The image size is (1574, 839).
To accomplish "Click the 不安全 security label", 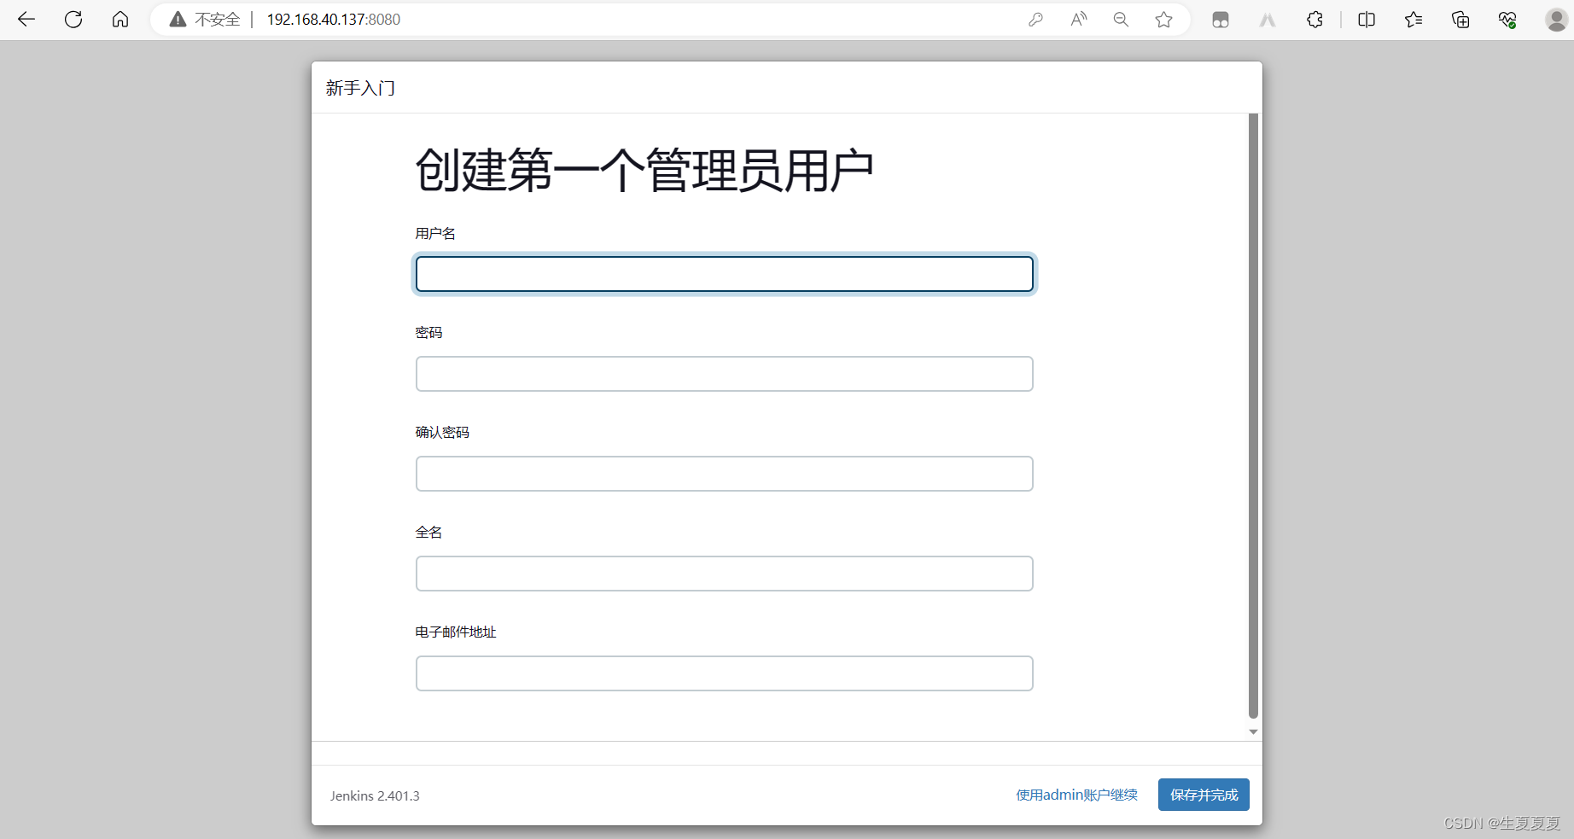I will (x=218, y=20).
